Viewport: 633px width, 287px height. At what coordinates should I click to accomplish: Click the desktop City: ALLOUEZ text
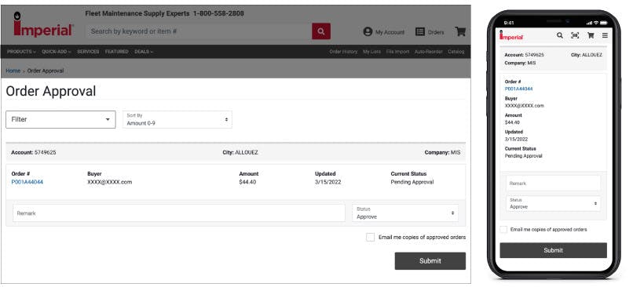pyautogui.click(x=240, y=152)
